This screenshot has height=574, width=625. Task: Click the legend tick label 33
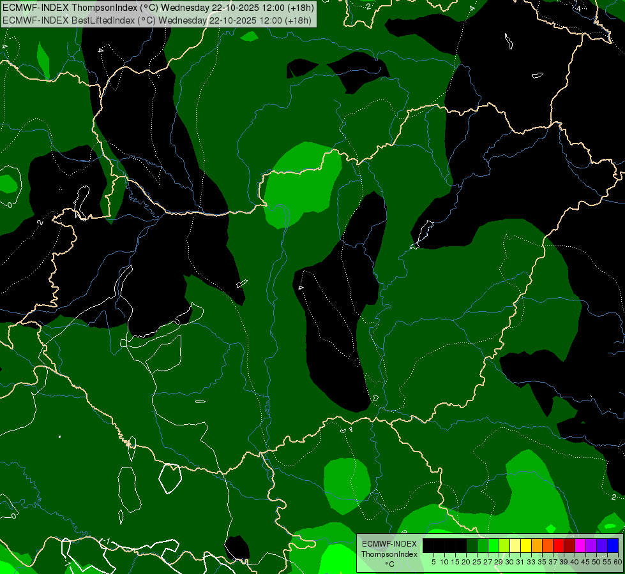click(x=531, y=562)
